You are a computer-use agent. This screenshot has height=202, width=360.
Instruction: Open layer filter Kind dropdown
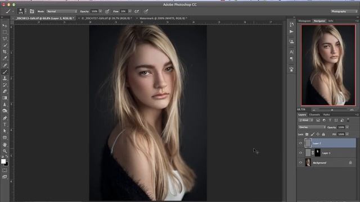(306, 120)
